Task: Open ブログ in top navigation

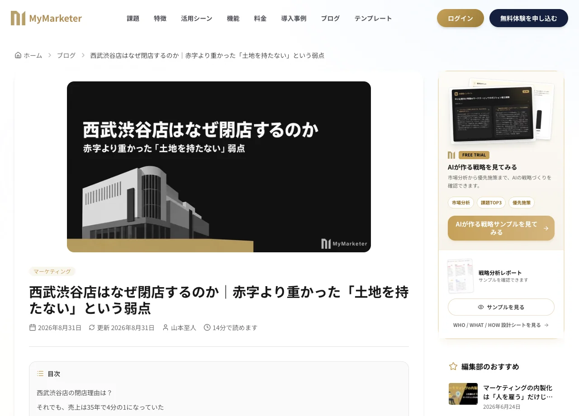Action: point(330,19)
